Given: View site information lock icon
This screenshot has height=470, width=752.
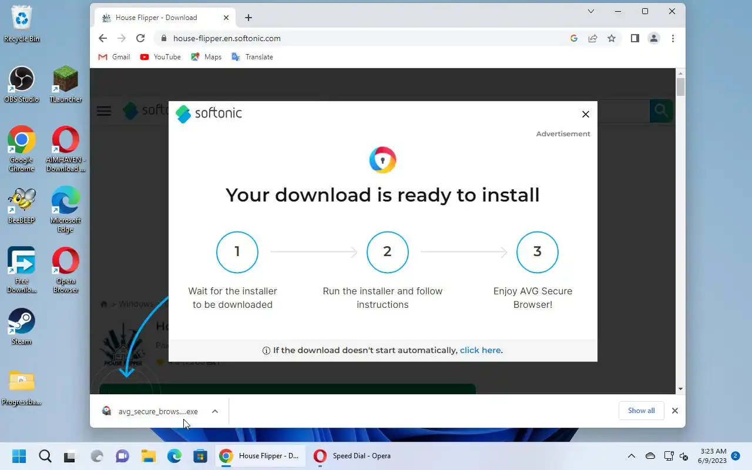Looking at the screenshot, I should [164, 38].
